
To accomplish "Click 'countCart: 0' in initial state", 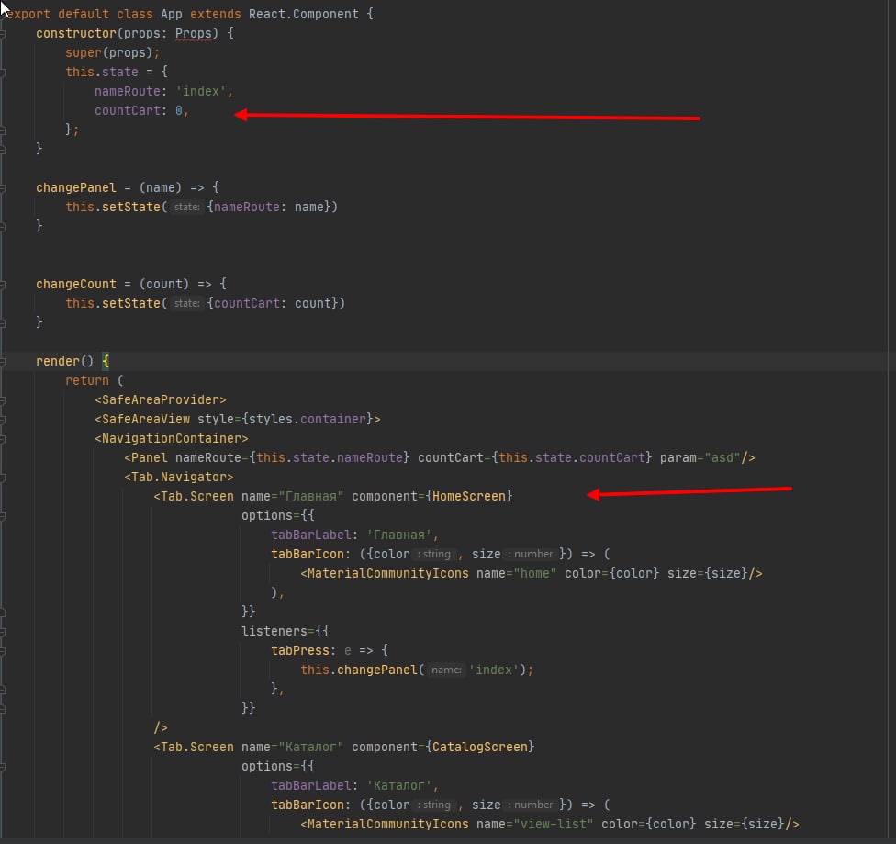I will 139,110.
